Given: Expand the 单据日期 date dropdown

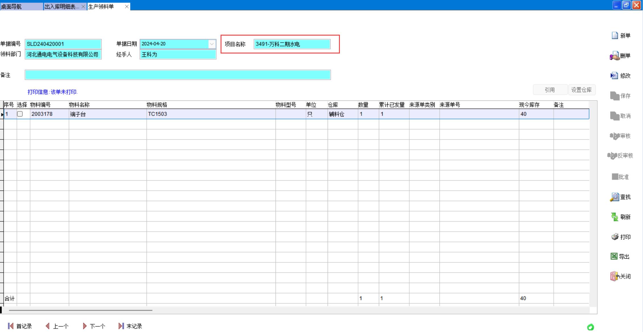Looking at the screenshot, I should tap(211, 44).
